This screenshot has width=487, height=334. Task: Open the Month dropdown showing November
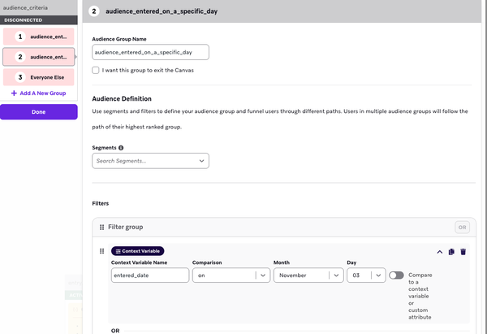[x=308, y=275]
